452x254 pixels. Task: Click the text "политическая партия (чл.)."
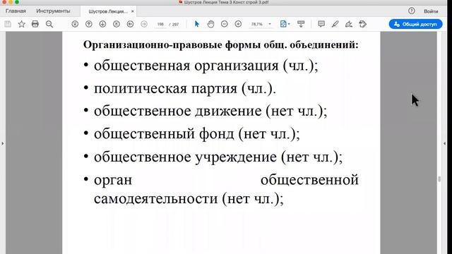tap(185, 88)
